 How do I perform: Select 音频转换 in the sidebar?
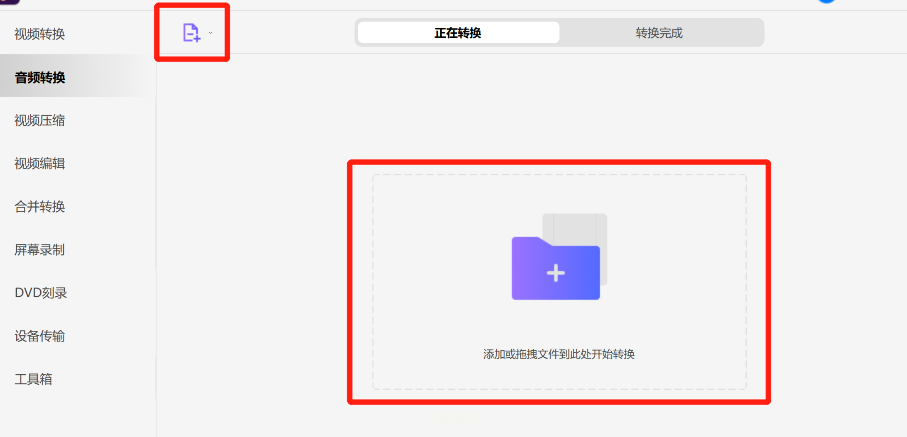(40, 77)
